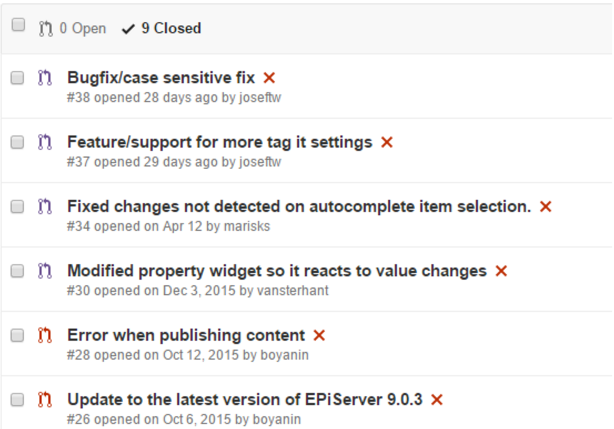Open Fixed changes not detected on autocomplete item selection
The image size is (614, 429).
[x=299, y=206]
